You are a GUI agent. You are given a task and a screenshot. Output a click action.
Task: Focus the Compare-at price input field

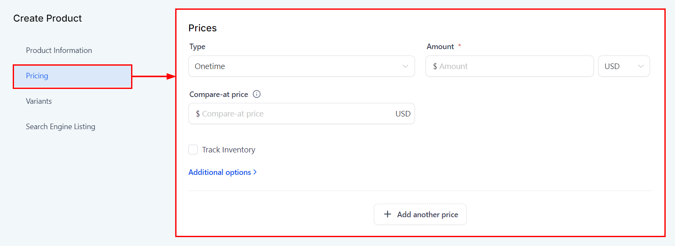293,113
